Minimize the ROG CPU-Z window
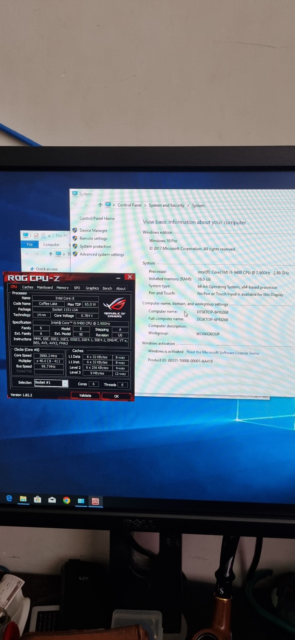Screen dimensions: 295x640 [118, 278]
